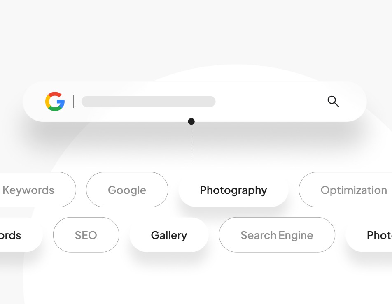Click the black dot under the search bar
The height and width of the screenshot is (304, 392).
tap(191, 121)
